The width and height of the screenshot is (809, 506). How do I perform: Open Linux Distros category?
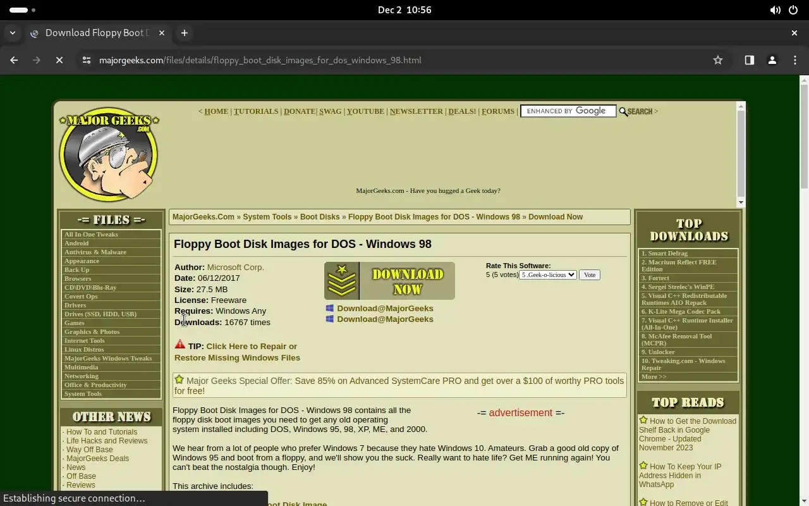pos(84,350)
